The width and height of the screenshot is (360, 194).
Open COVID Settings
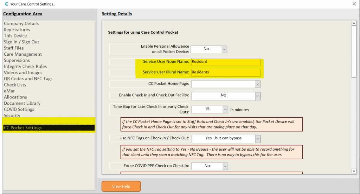(x=19, y=110)
